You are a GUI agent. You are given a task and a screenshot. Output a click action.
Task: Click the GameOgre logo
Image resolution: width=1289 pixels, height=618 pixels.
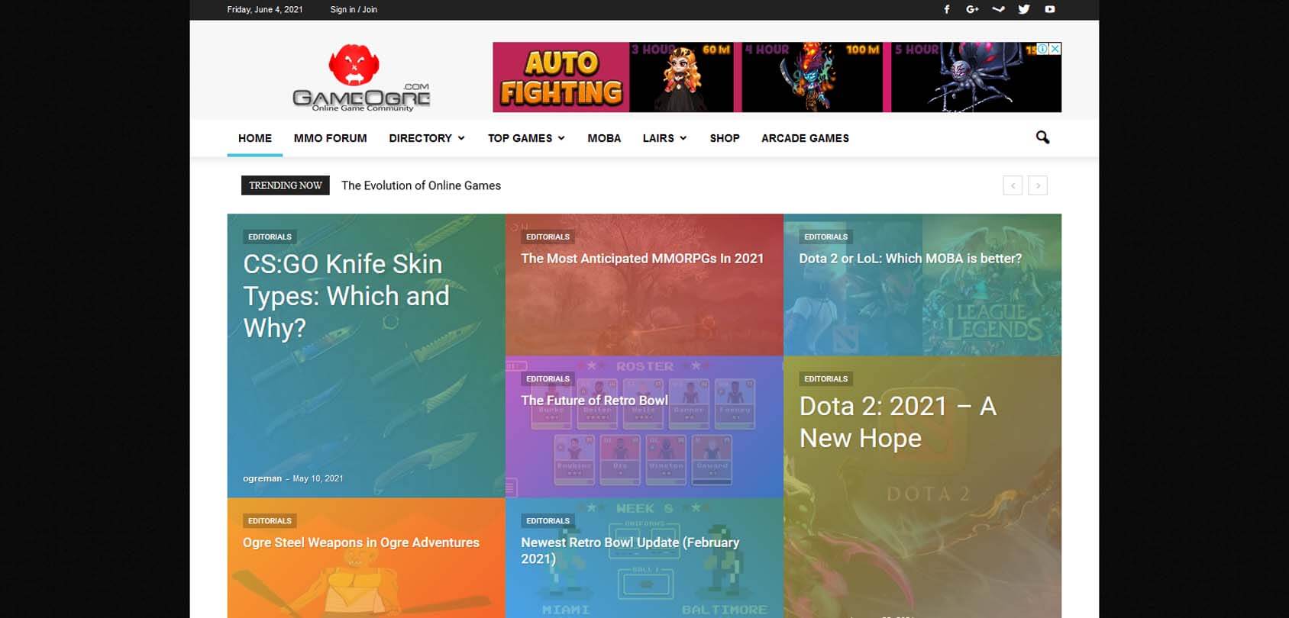(360, 78)
